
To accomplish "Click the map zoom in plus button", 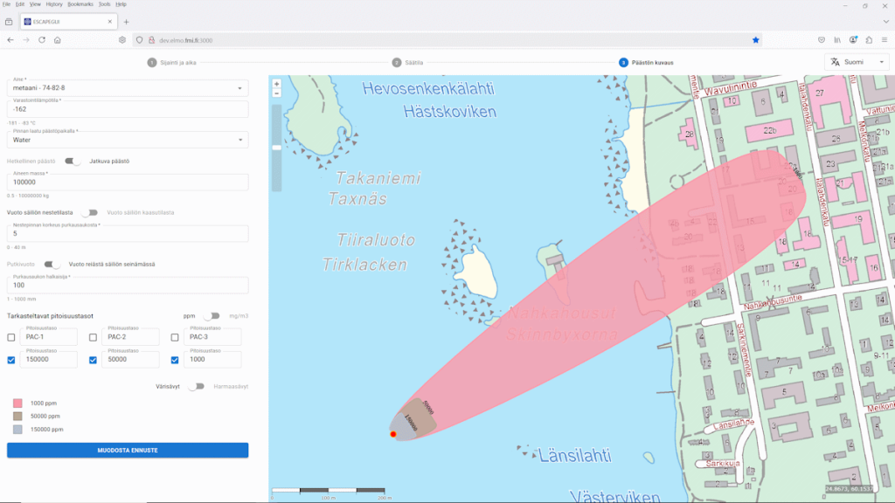I will pyautogui.click(x=277, y=84).
